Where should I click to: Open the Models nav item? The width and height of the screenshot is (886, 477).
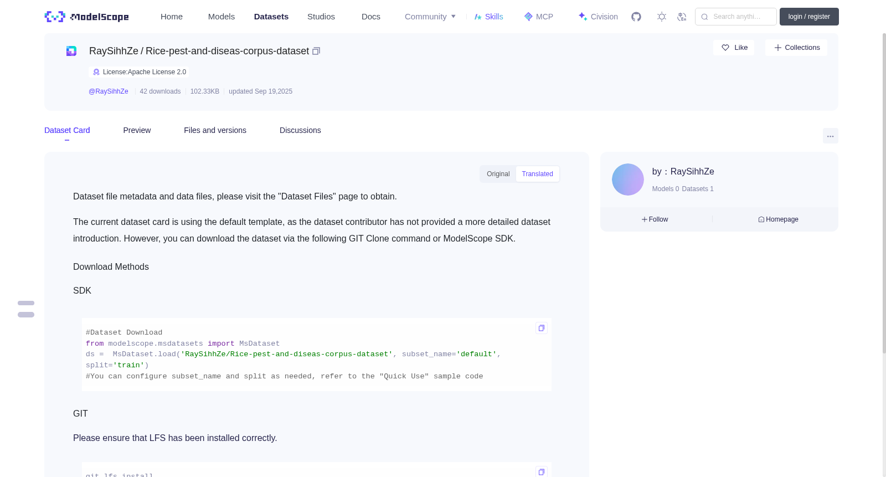coord(221,17)
